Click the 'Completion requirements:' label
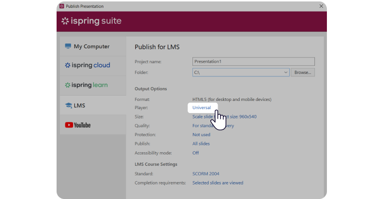 pyautogui.click(x=160, y=183)
